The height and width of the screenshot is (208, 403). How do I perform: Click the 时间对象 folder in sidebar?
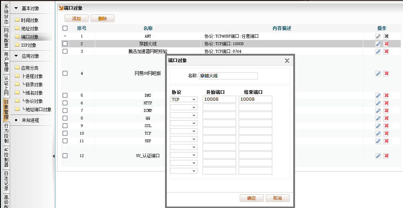point(29,20)
